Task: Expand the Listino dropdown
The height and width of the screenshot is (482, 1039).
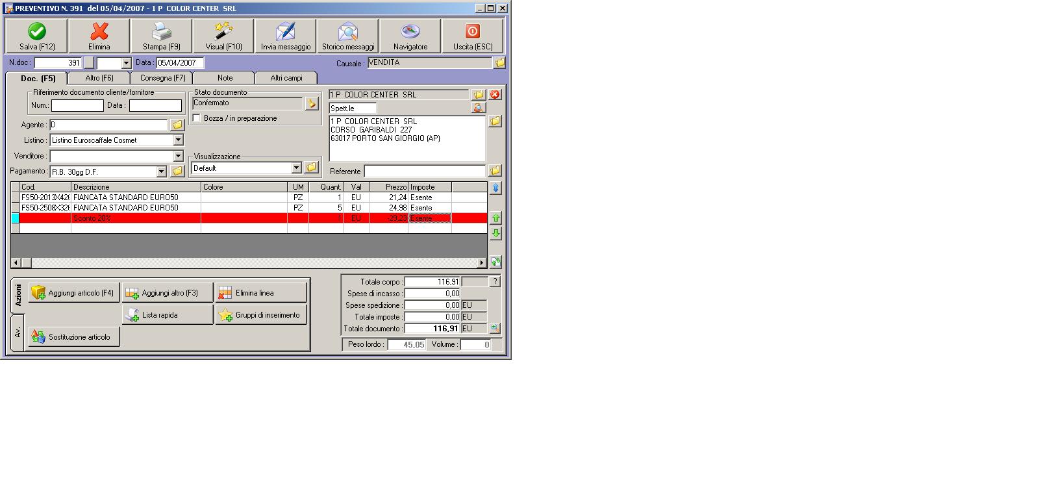Action: 178,140
